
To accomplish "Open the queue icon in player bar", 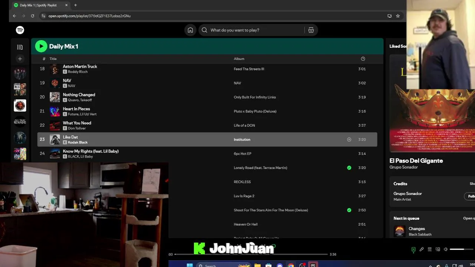I will (x=430, y=249).
